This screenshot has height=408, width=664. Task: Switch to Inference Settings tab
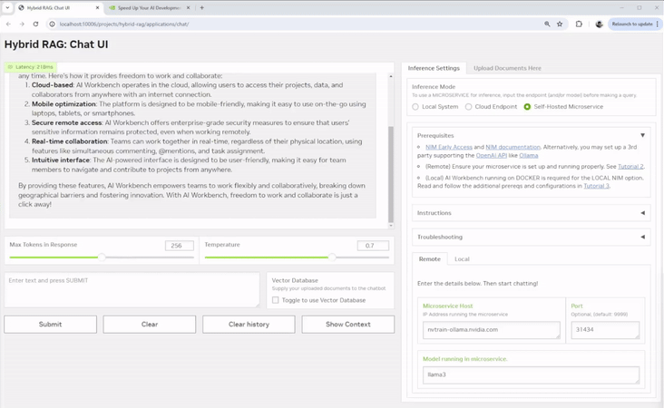coord(434,68)
